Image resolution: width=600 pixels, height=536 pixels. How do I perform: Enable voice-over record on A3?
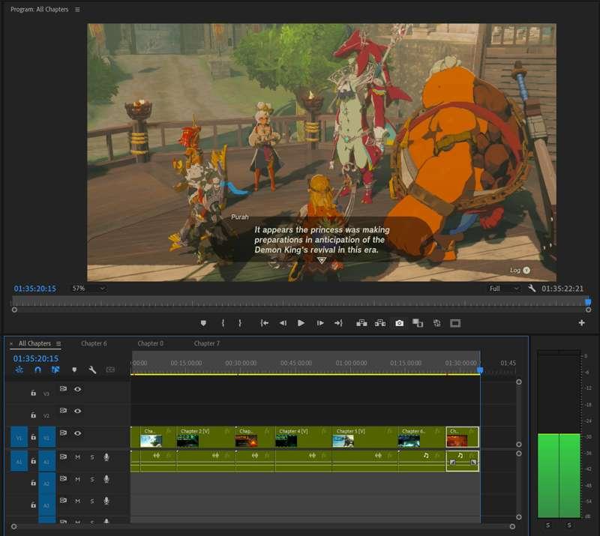(106, 502)
